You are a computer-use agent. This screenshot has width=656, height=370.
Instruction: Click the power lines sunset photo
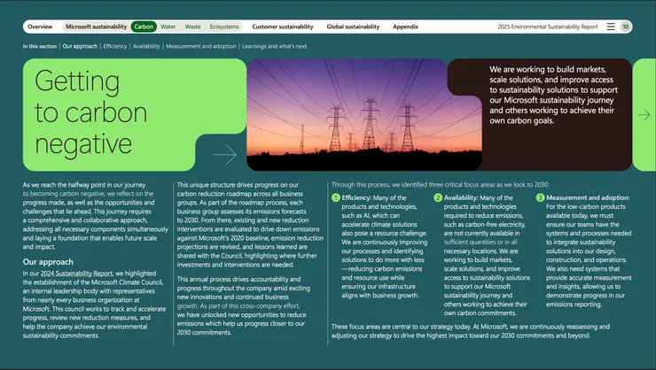(364, 114)
